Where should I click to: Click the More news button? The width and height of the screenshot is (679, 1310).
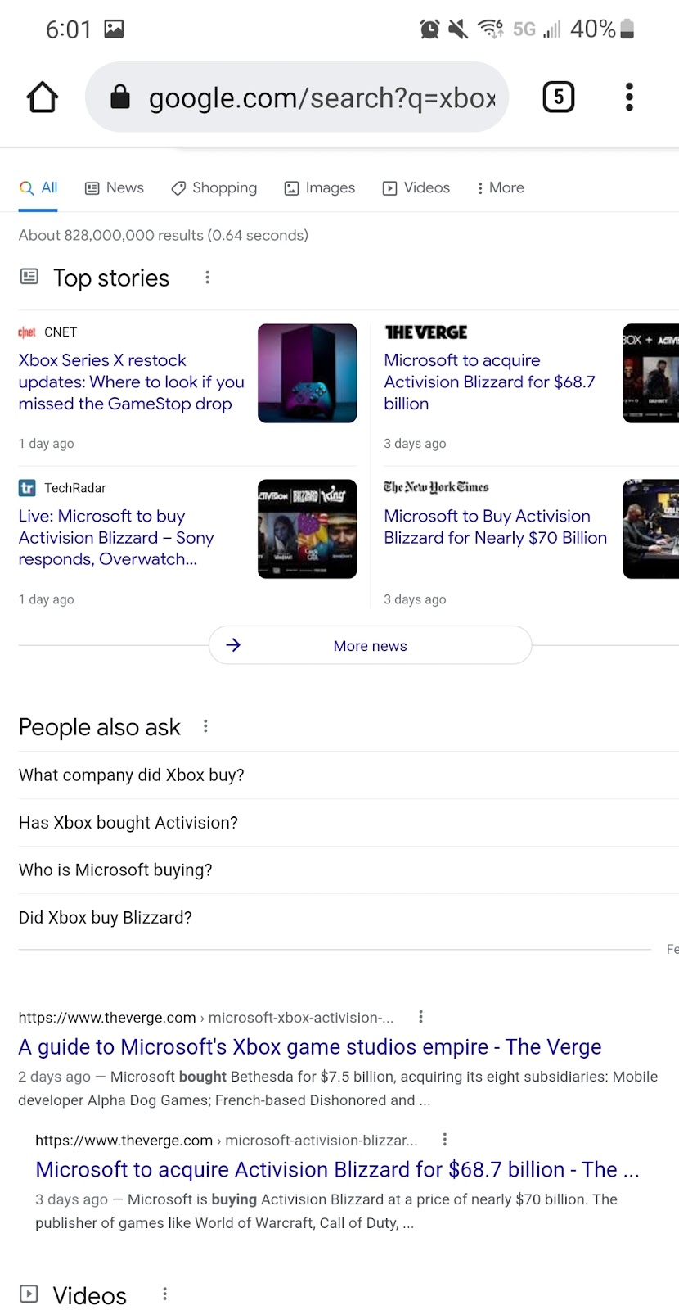pos(370,645)
